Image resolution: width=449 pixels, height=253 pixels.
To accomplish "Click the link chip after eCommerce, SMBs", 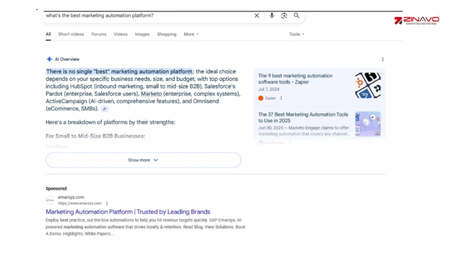I will pyautogui.click(x=104, y=109).
